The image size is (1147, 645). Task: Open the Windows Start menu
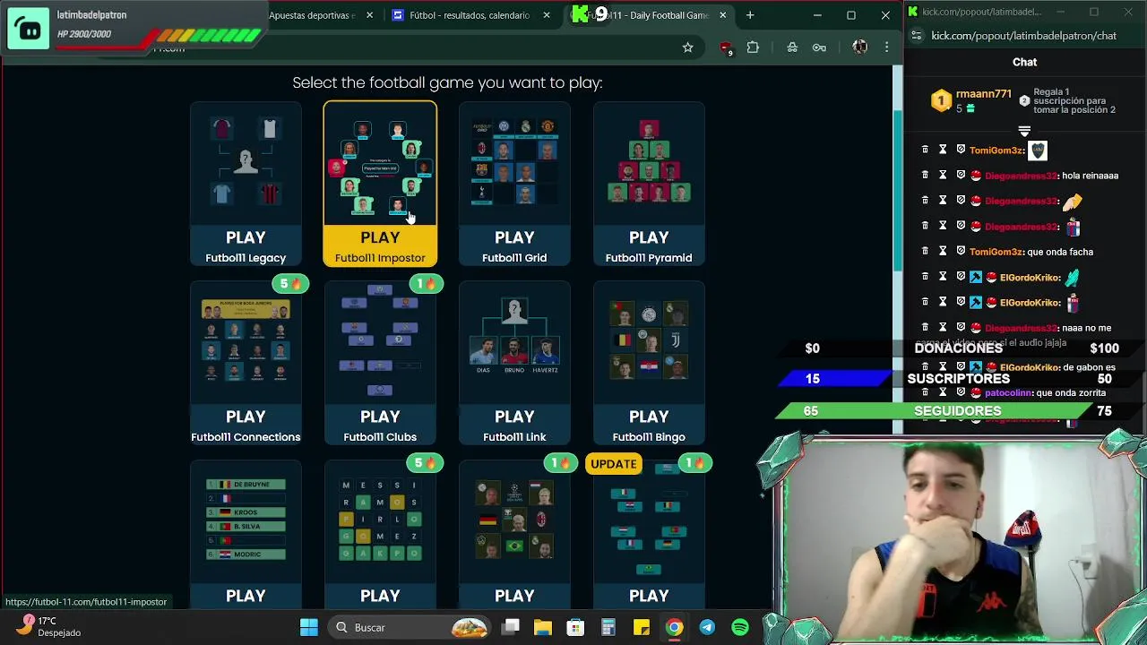(309, 627)
